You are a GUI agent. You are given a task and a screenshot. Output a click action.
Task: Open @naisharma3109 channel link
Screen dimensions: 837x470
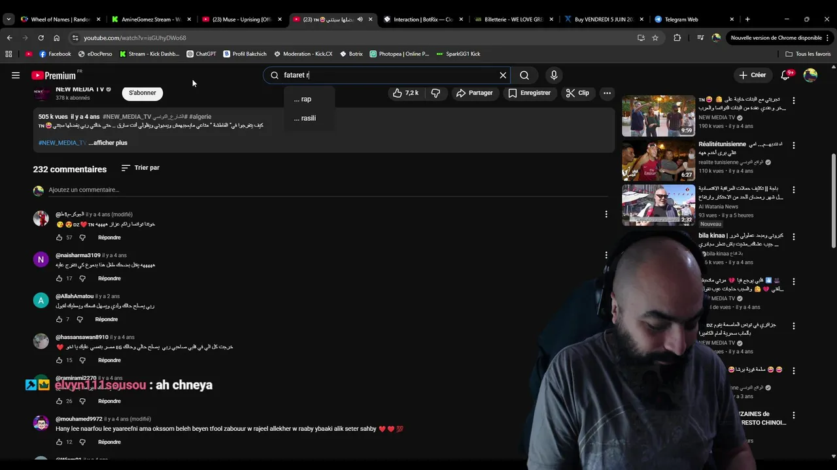(x=78, y=255)
